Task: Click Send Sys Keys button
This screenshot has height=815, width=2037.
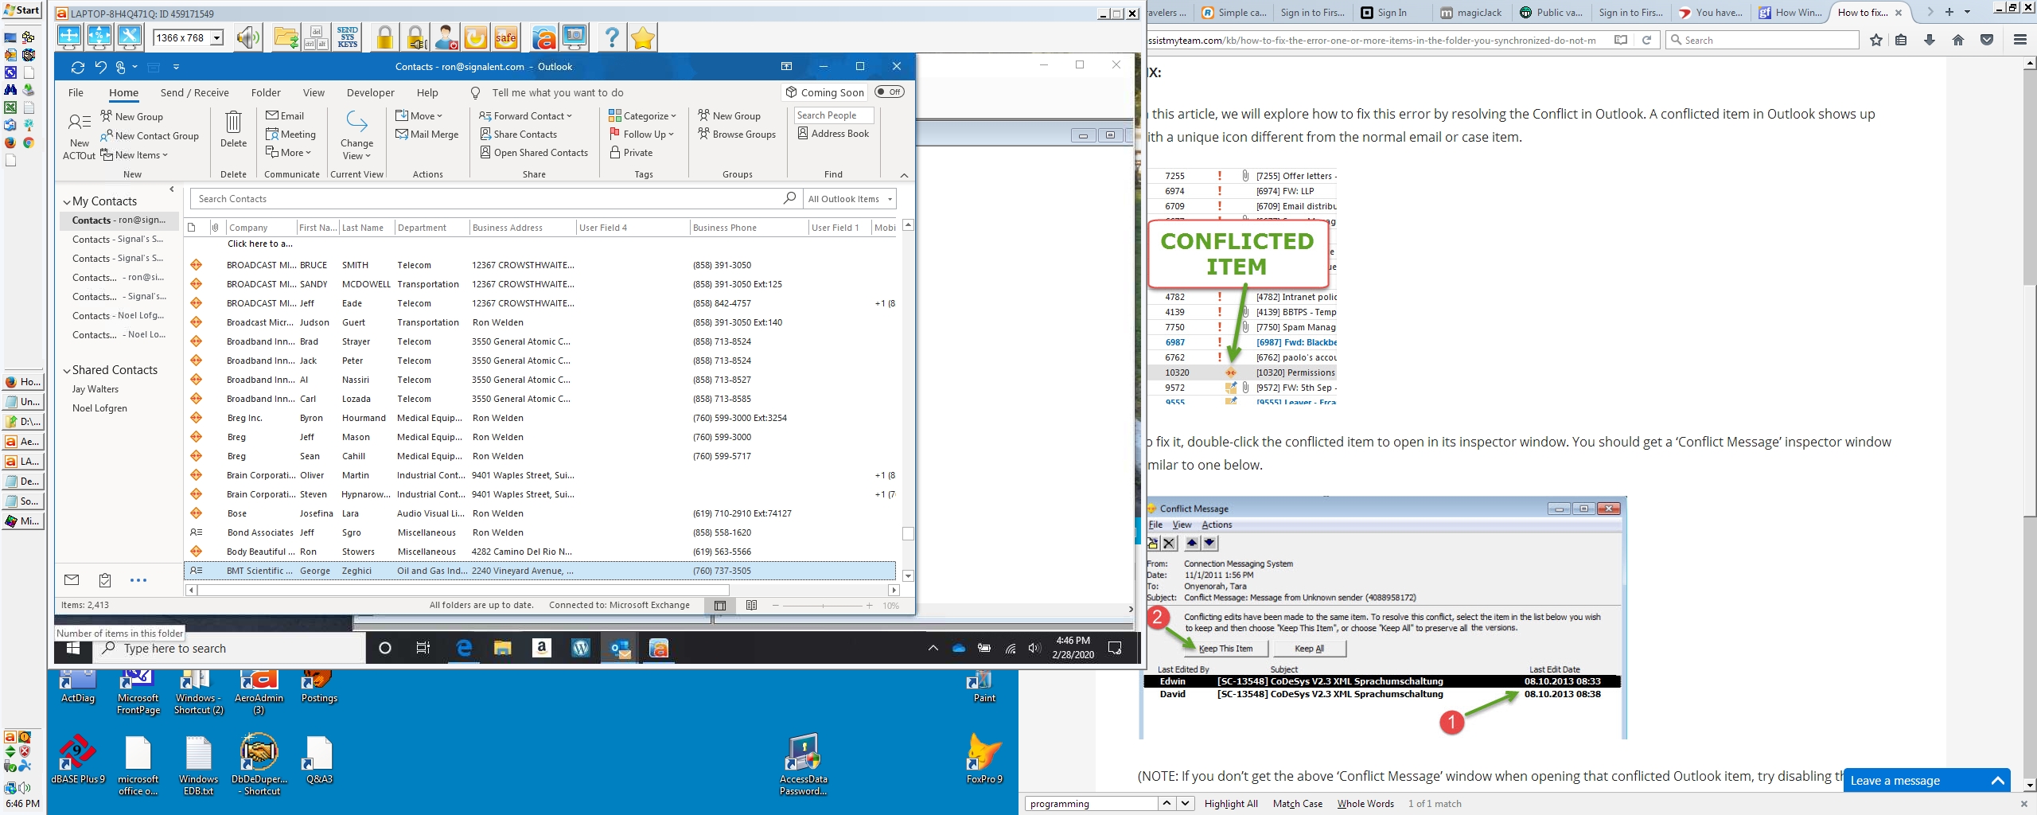Action: click(348, 37)
